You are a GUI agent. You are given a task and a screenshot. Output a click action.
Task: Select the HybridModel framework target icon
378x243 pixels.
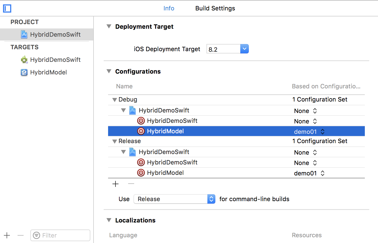click(24, 72)
